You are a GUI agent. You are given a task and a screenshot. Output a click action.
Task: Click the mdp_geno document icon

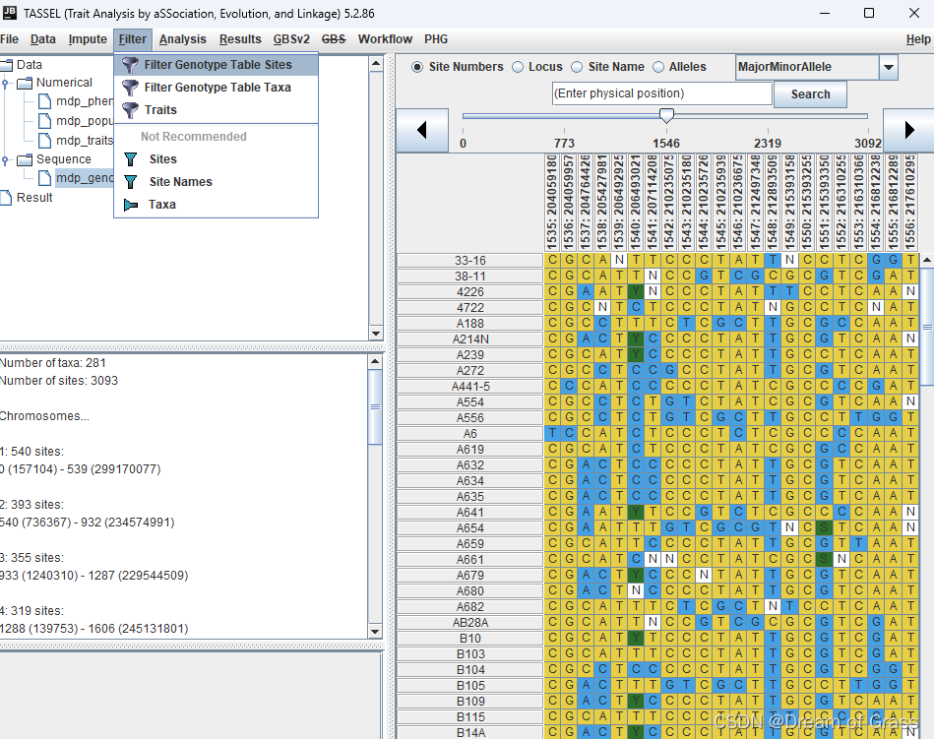coord(44,178)
